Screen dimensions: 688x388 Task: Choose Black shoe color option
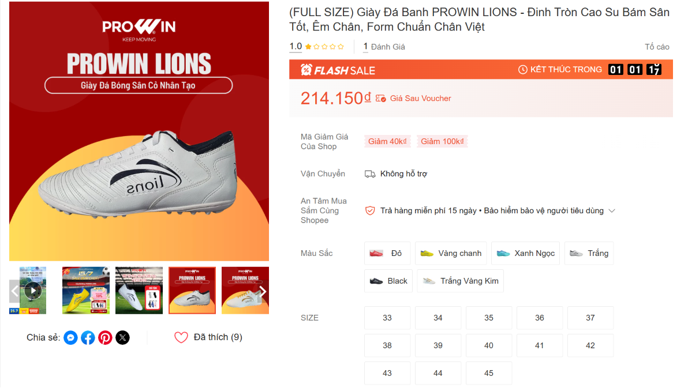388,281
